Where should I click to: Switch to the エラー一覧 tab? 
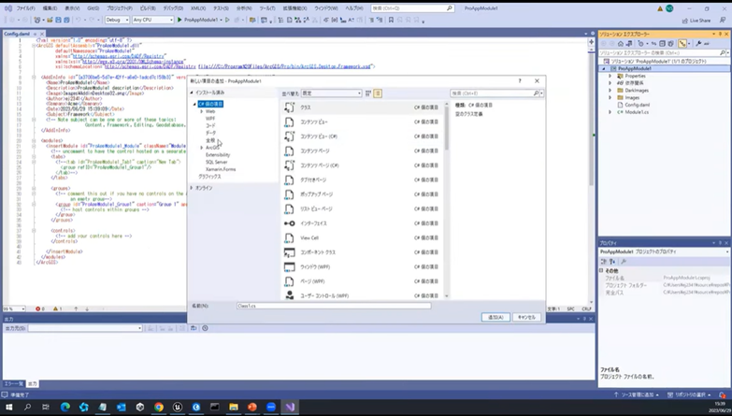(13, 384)
